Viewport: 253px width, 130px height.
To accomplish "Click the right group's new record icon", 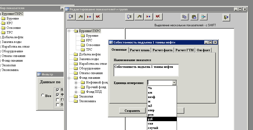I will coord(149,17).
